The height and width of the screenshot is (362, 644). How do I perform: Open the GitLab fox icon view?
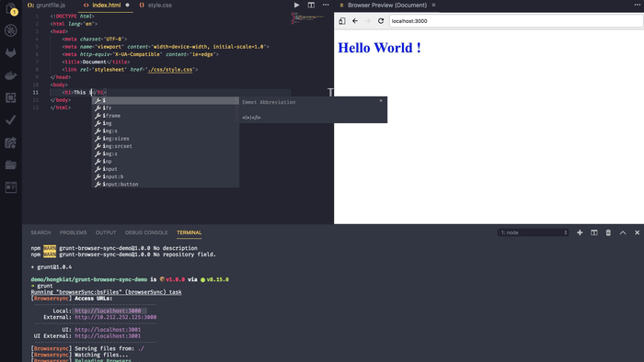pos(11,52)
